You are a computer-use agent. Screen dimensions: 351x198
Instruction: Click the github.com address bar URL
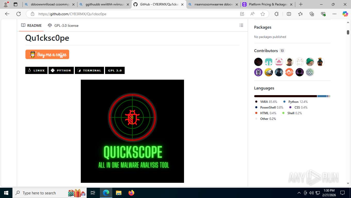[72, 14]
